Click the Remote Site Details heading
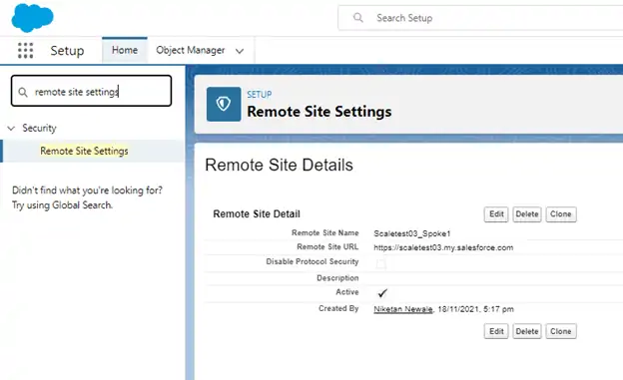Screen dimensions: 623x380 (279, 165)
